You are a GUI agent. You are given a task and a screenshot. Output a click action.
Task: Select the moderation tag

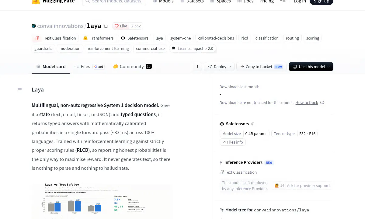click(70, 48)
